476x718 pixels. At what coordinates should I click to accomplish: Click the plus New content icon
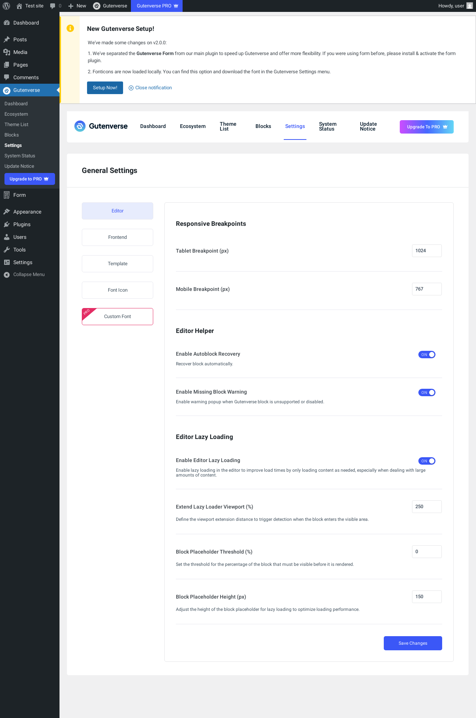[71, 6]
